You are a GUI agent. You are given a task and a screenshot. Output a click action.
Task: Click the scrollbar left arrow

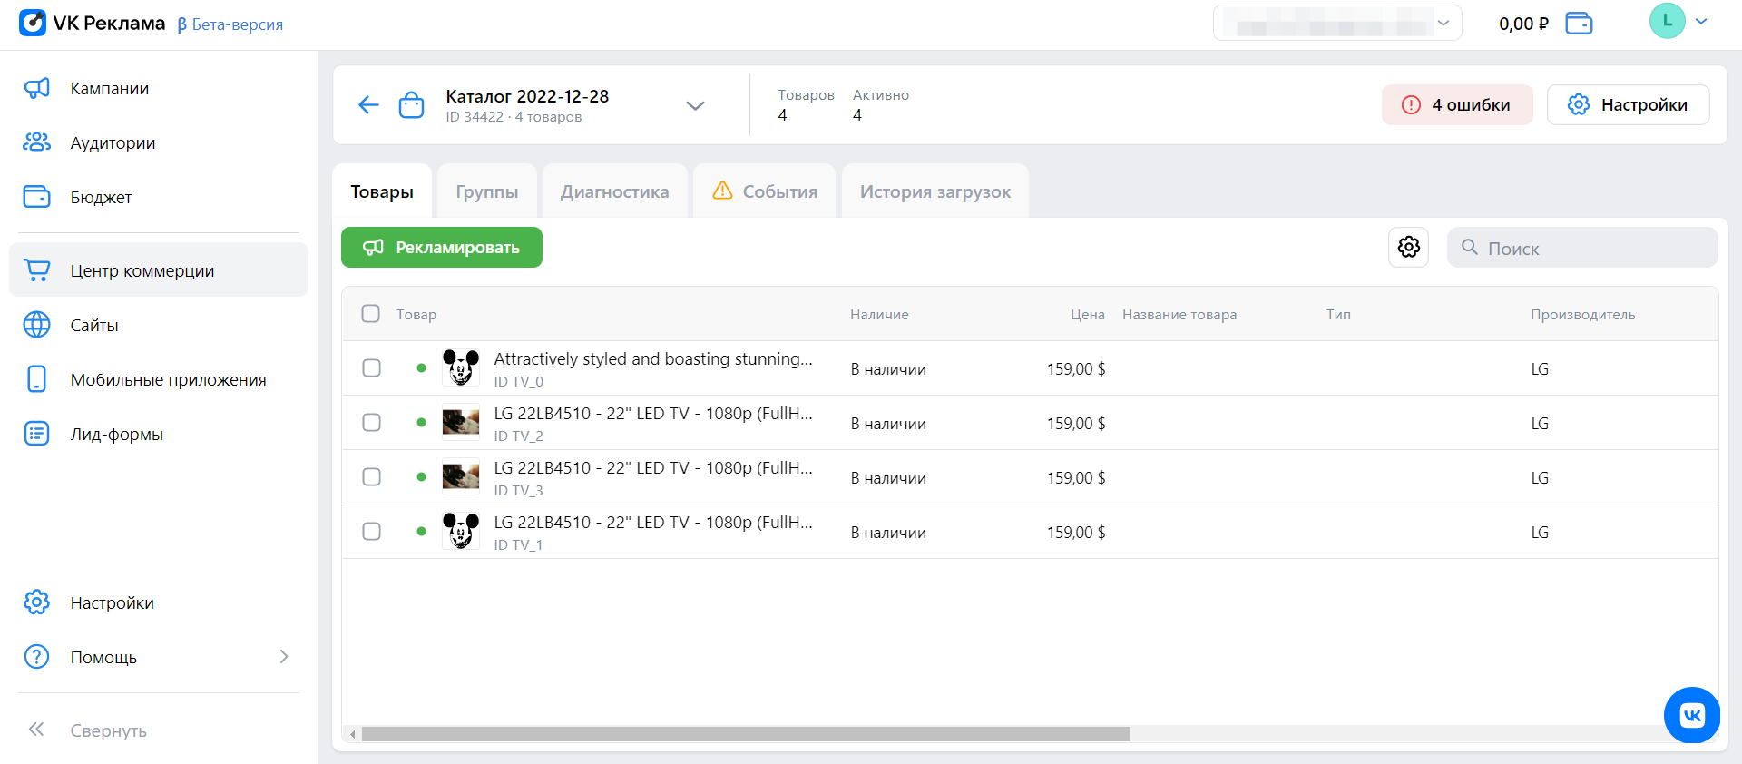[353, 734]
